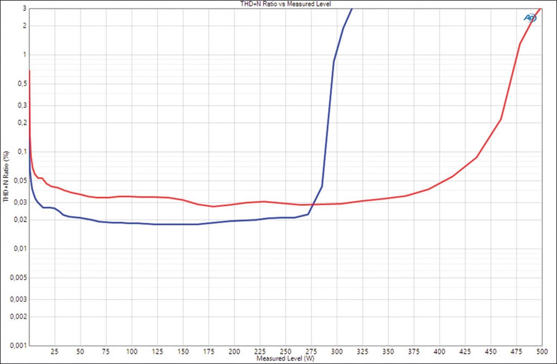Click the x-axis tick value 350
Screen dimensions: 557x364
coord(388,351)
